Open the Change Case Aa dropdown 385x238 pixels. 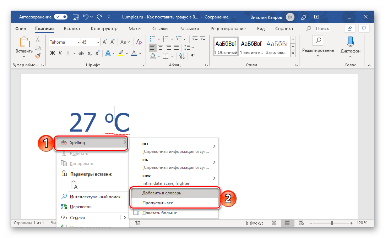125,42
